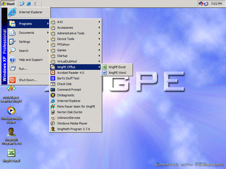
Task: Click Shut Down... in the Start menu
Action: click(x=28, y=80)
